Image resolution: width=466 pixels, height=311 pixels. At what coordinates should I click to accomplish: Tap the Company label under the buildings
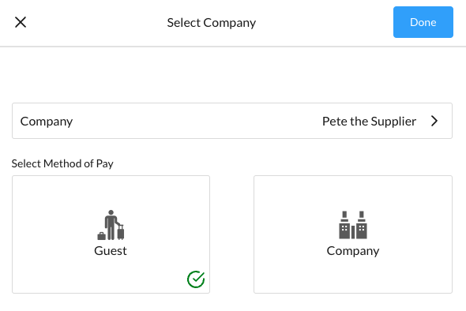(353, 251)
